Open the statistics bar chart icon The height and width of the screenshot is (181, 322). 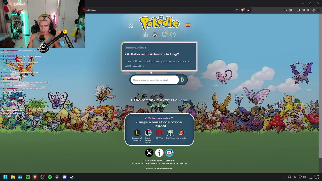click(146, 35)
